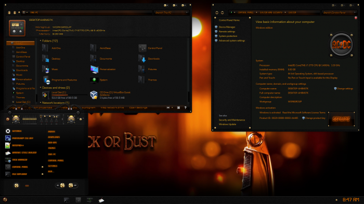Click System and Security breadcrumb
364x204 pixels.
[271, 12]
